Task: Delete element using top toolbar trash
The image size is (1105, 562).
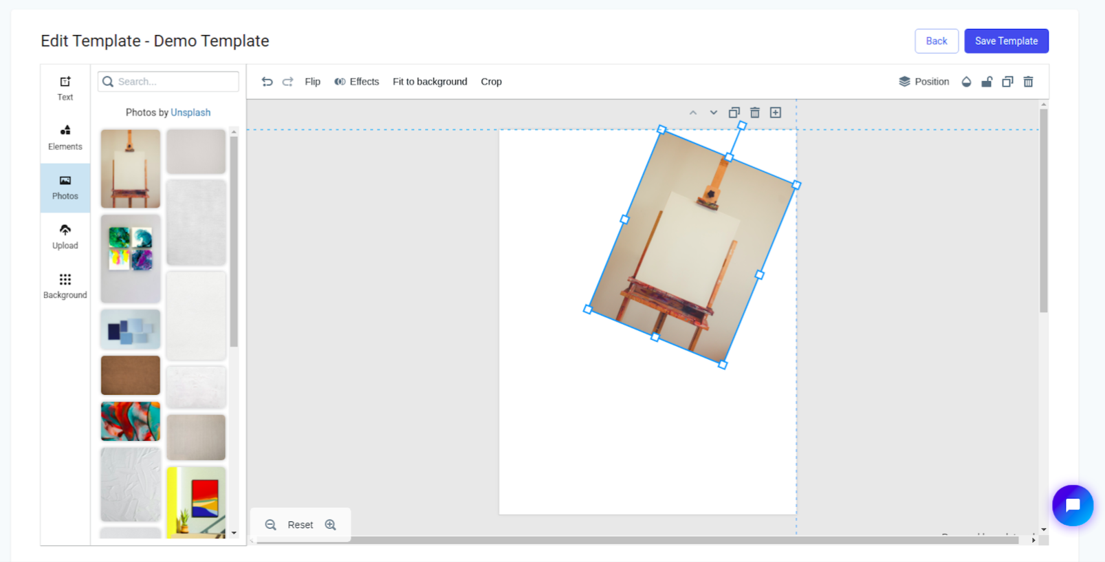Action: [x=1029, y=81]
